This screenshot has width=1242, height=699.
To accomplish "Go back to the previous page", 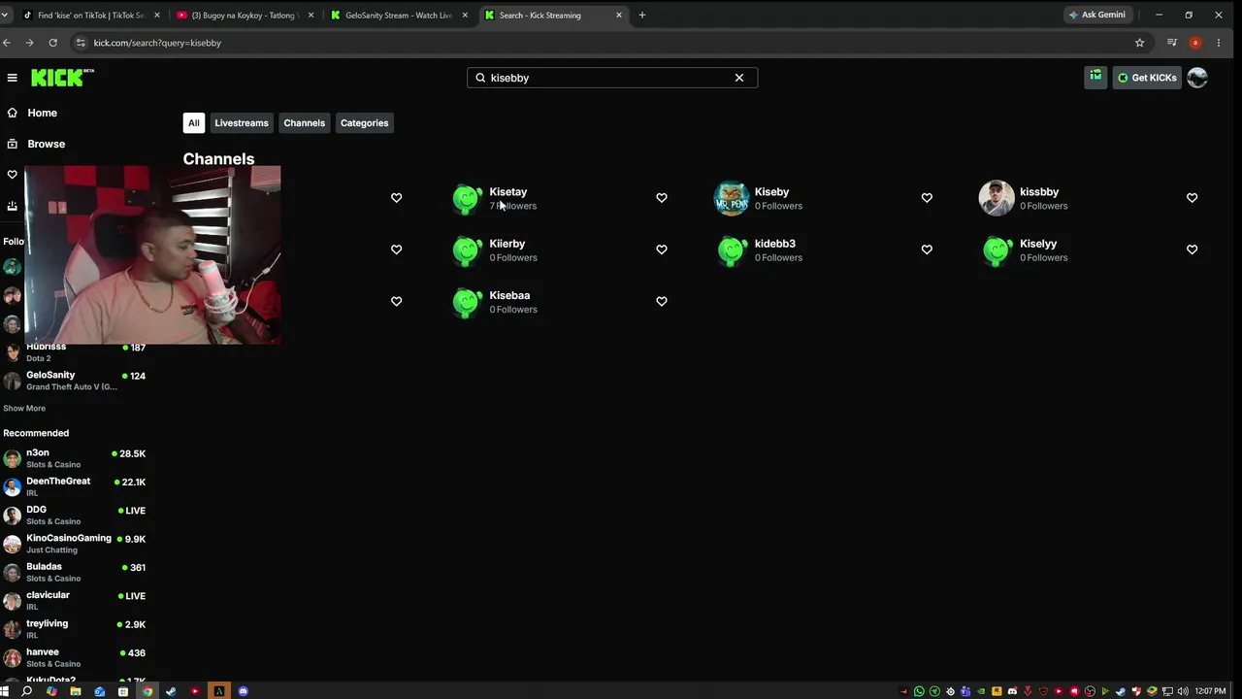I will tap(7, 43).
